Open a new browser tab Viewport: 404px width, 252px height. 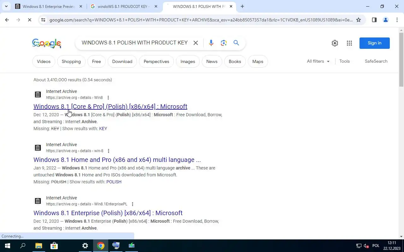coord(242,6)
